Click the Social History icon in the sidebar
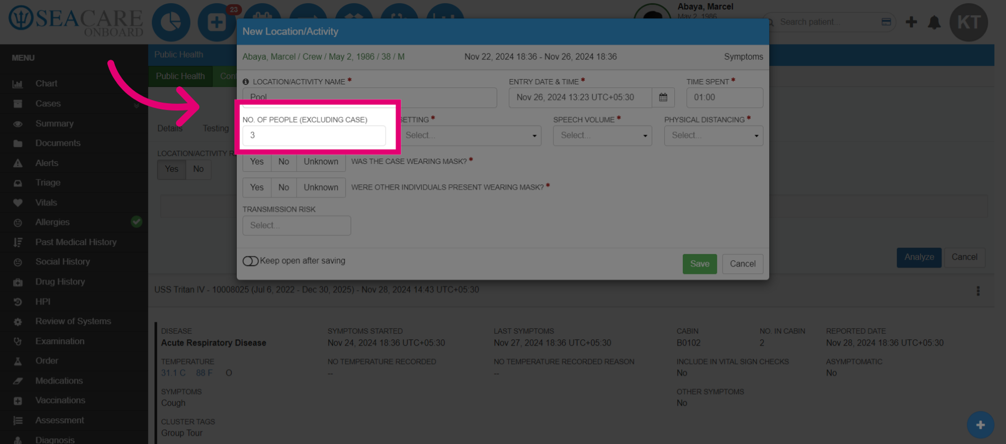Viewport: 1006px width, 444px height. pos(18,262)
